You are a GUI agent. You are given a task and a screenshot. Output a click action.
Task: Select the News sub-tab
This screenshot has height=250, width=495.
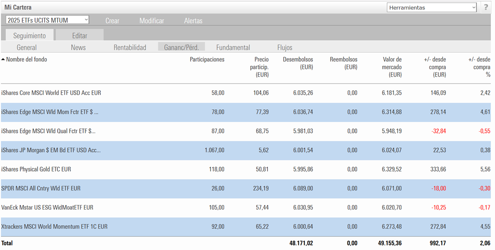coord(78,47)
